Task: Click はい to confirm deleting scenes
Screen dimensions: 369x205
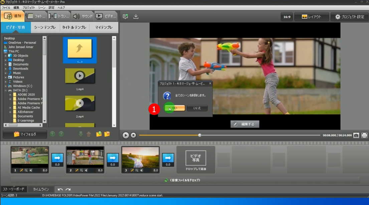Action: 175,108
